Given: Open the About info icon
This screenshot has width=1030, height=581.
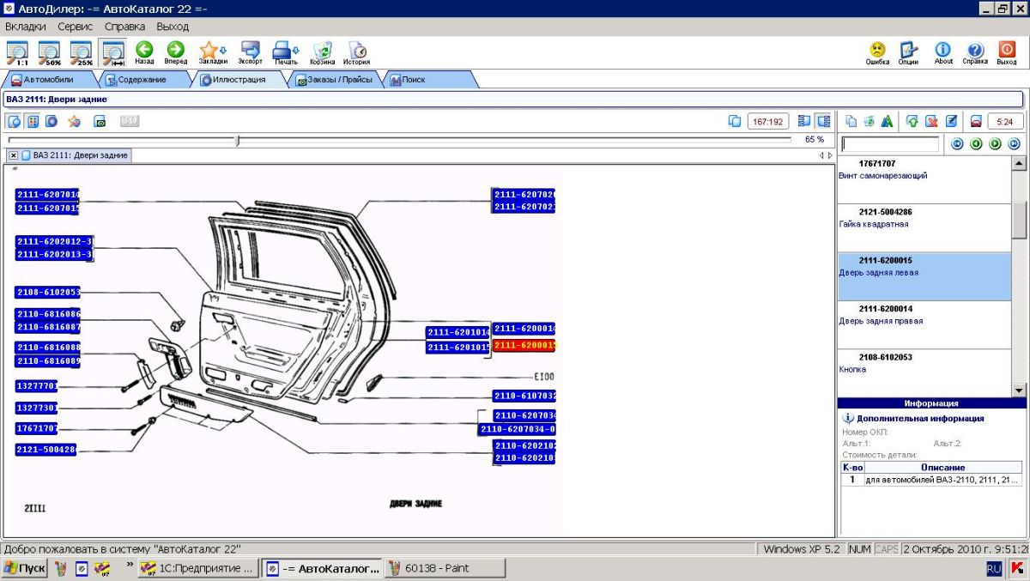Looking at the screenshot, I should [x=943, y=53].
